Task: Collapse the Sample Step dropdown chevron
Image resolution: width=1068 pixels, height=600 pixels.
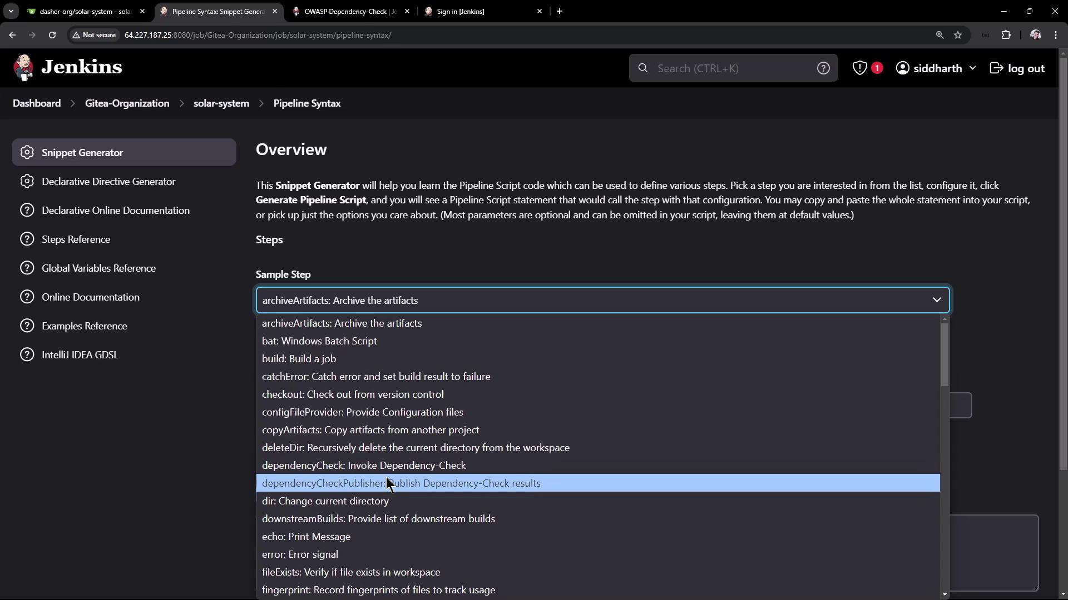Action: coord(937,300)
